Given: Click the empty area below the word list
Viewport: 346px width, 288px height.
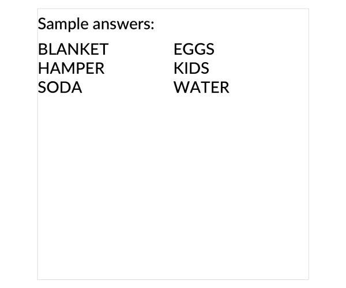Looking at the screenshot, I should click(x=173, y=187).
